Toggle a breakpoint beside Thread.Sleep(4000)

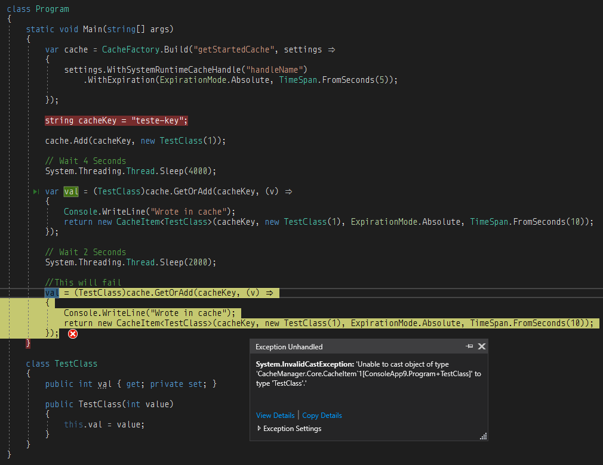click(6, 170)
